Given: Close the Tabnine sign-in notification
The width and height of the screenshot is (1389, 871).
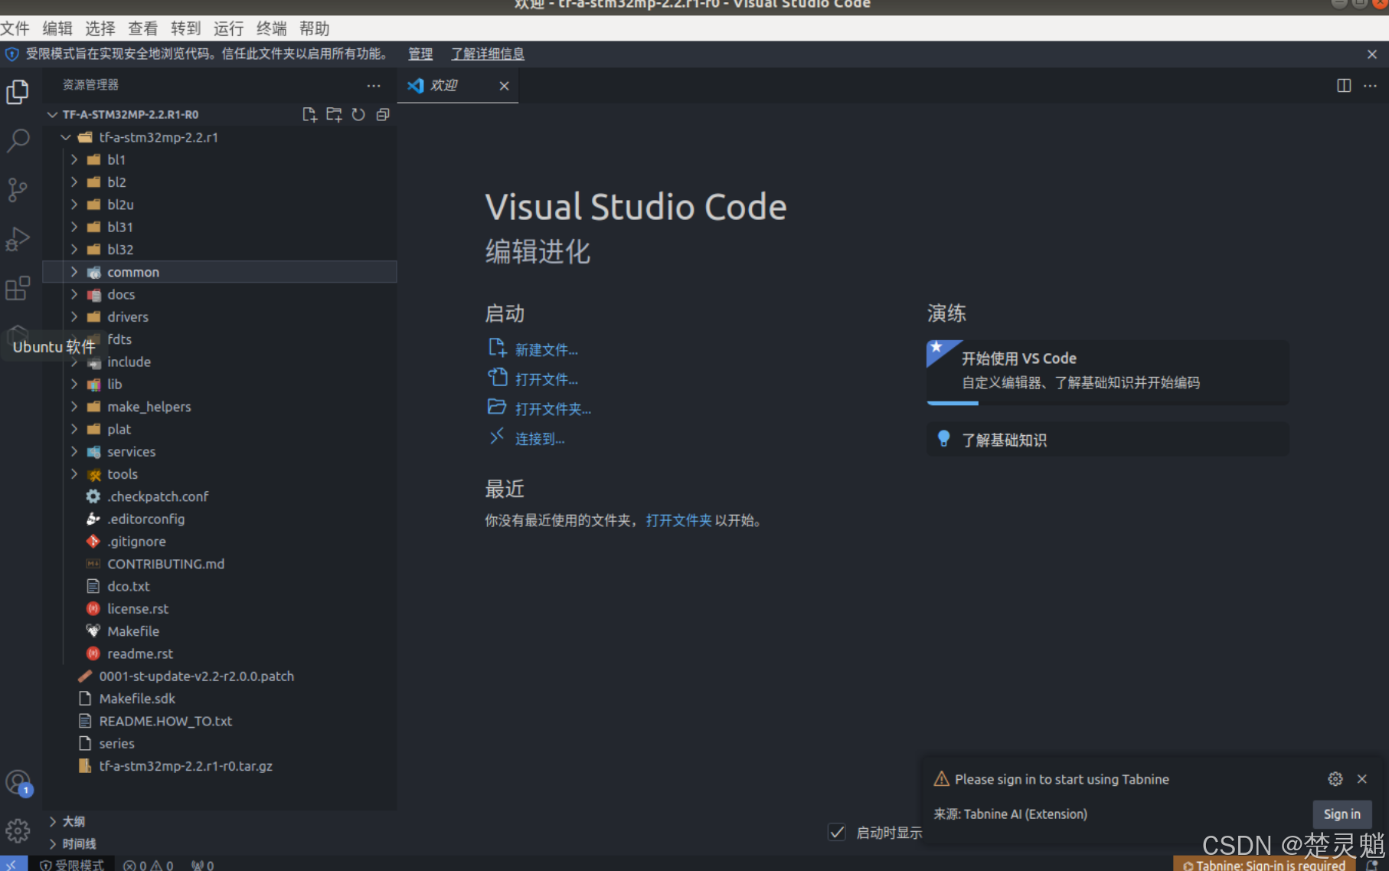Looking at the screenshot, I should pos(1362,779).
